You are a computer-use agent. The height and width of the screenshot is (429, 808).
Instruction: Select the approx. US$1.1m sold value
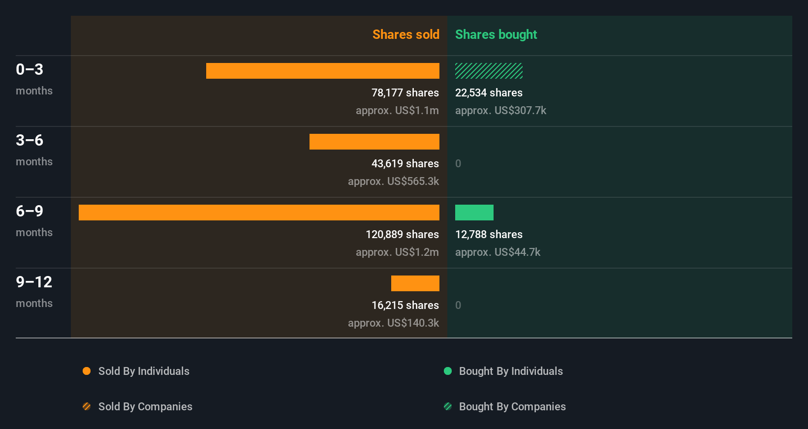coord(397,110)
